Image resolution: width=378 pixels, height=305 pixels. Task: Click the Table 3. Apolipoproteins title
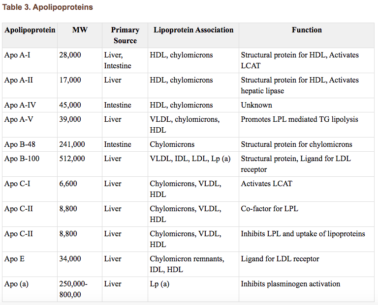47,7
